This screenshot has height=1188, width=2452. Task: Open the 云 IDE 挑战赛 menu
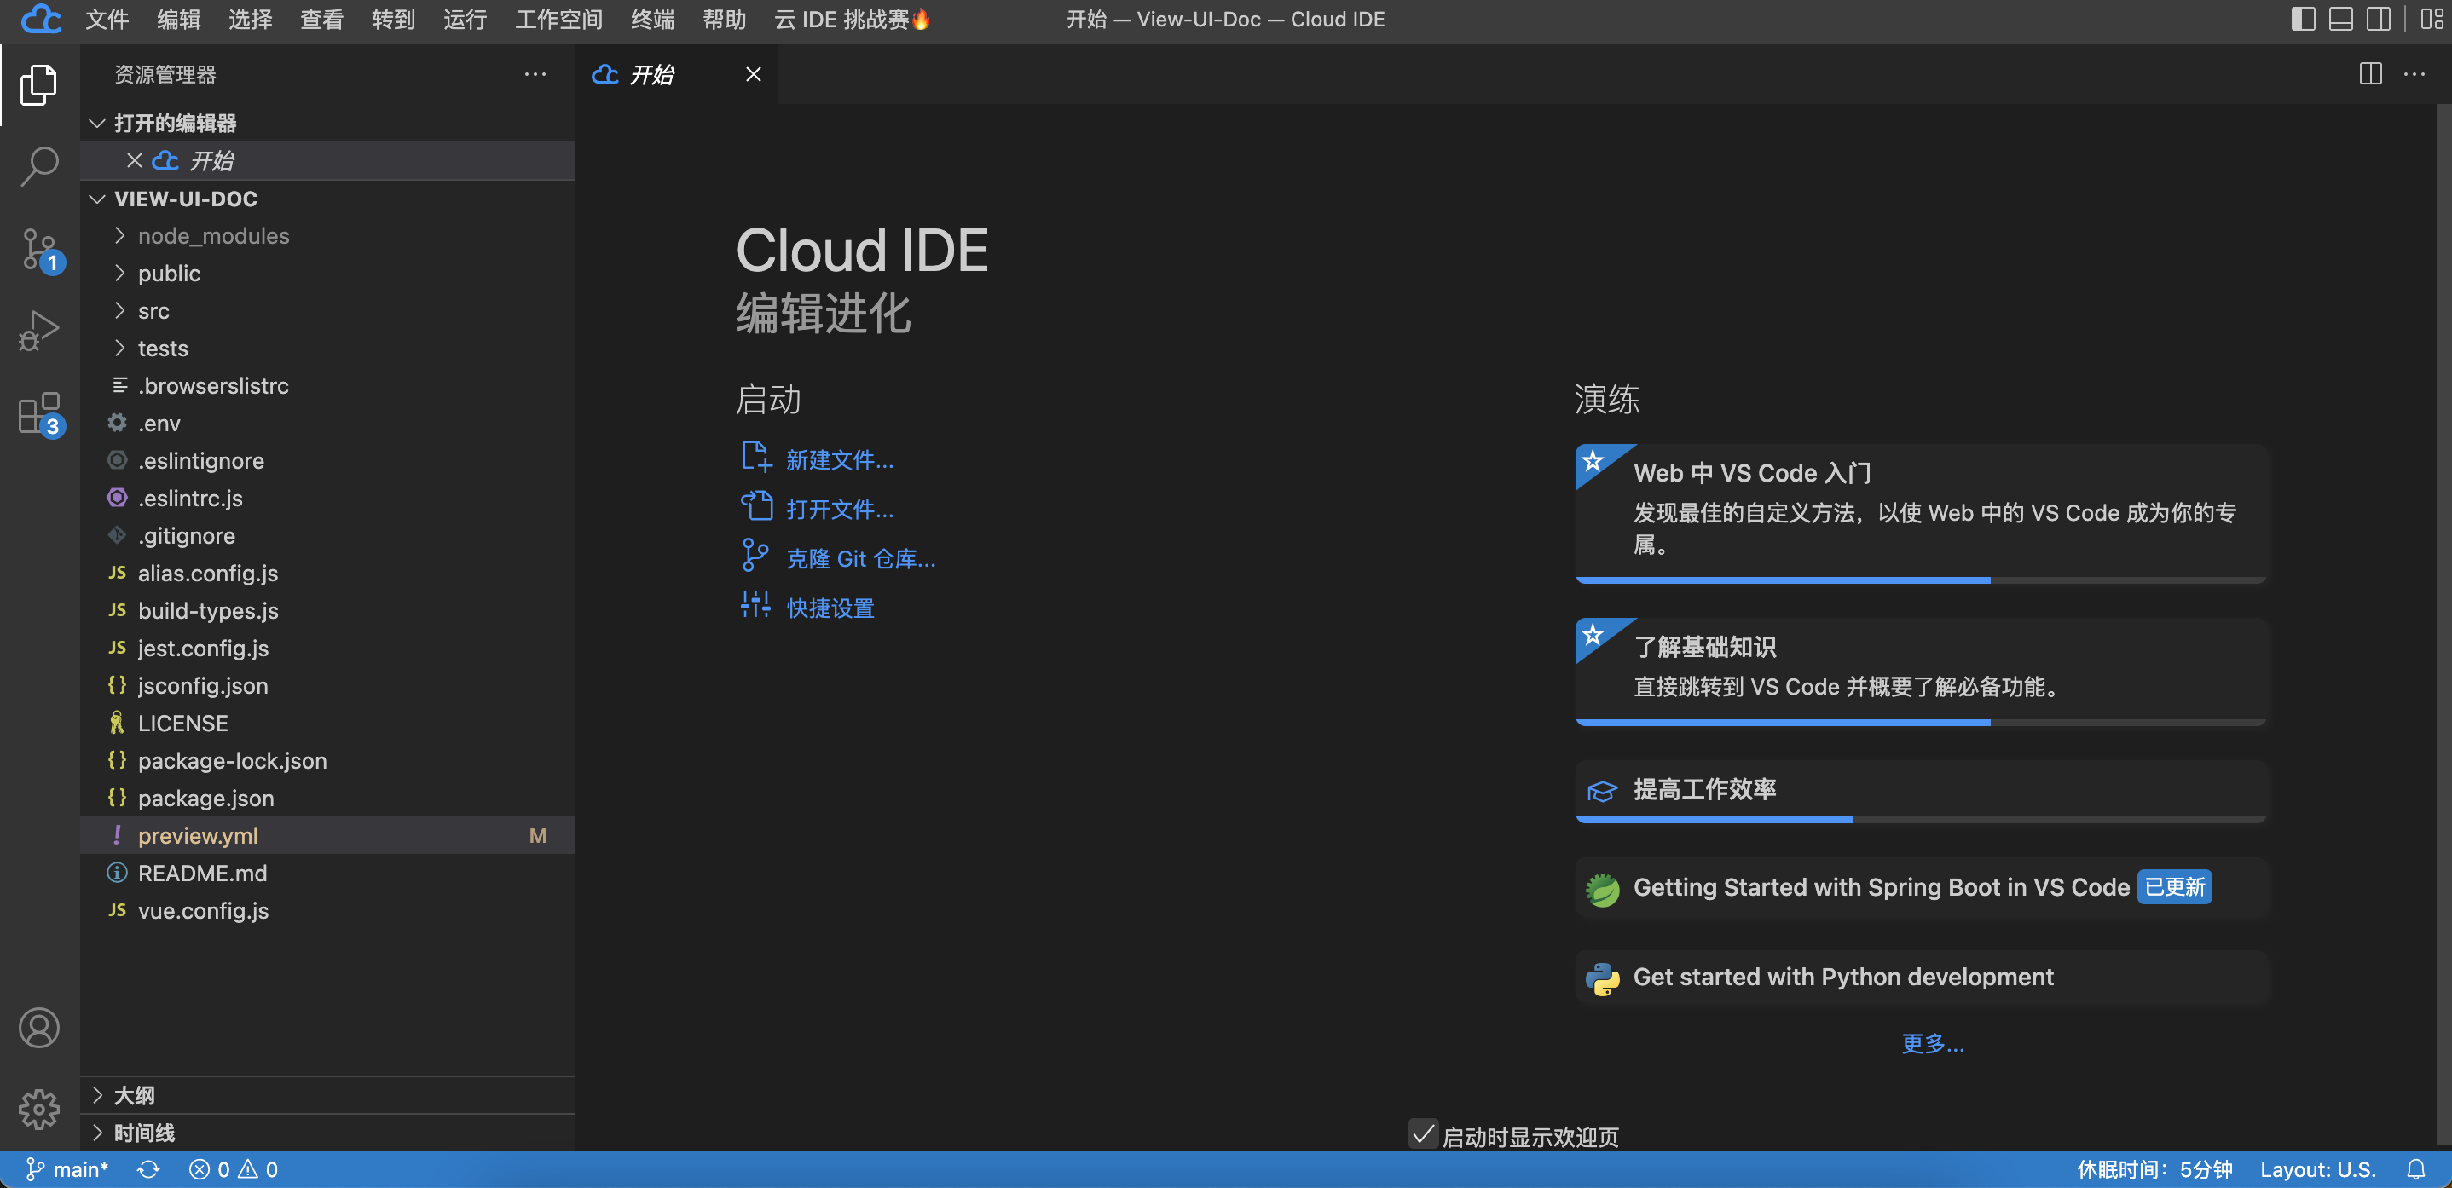pyautogui.click(x=852, y=19)
